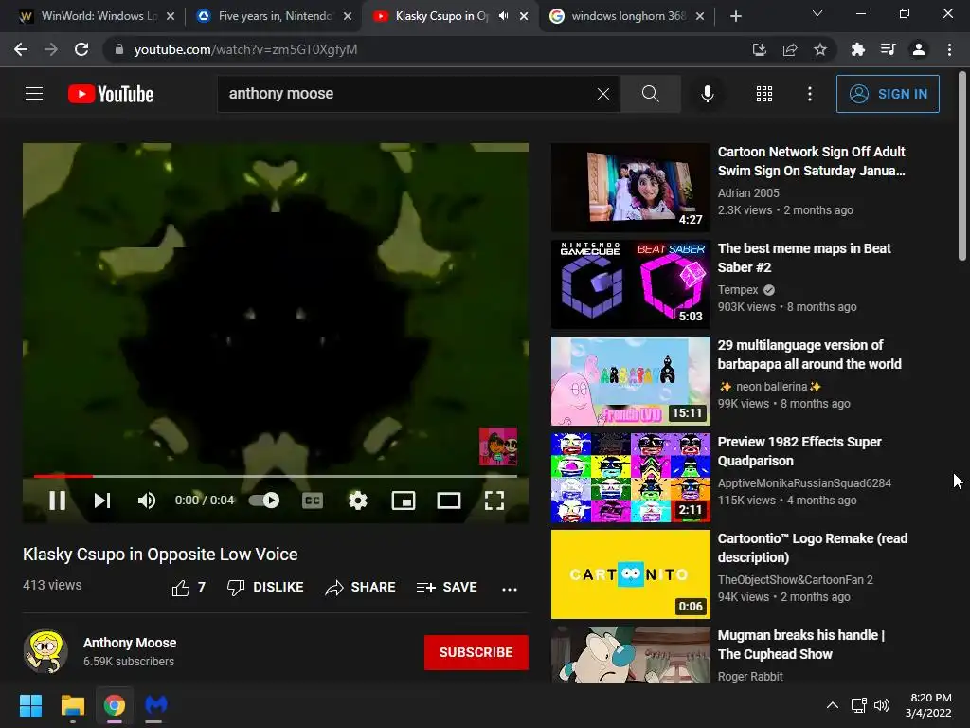This screenshot has height=728, width=970.
Task: Open Anthony Moose channel avatar
Action: pyautogui.click(x=45, y=651)
